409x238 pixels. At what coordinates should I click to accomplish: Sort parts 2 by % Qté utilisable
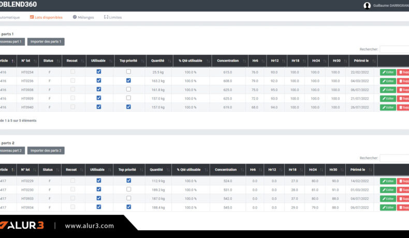191,170
